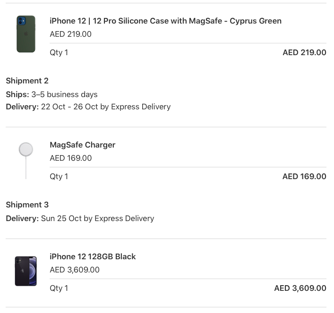Viewport: 334px width, 313px height.
Task: Select the iPhone unit price AED 3,609.00
Action: [75, 270]
